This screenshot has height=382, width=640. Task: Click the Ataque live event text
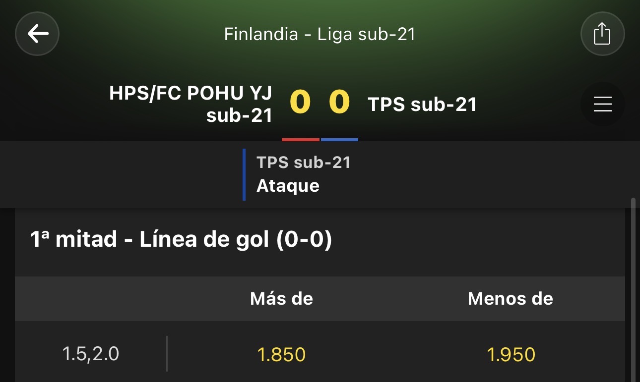click(x=288, y=186)
